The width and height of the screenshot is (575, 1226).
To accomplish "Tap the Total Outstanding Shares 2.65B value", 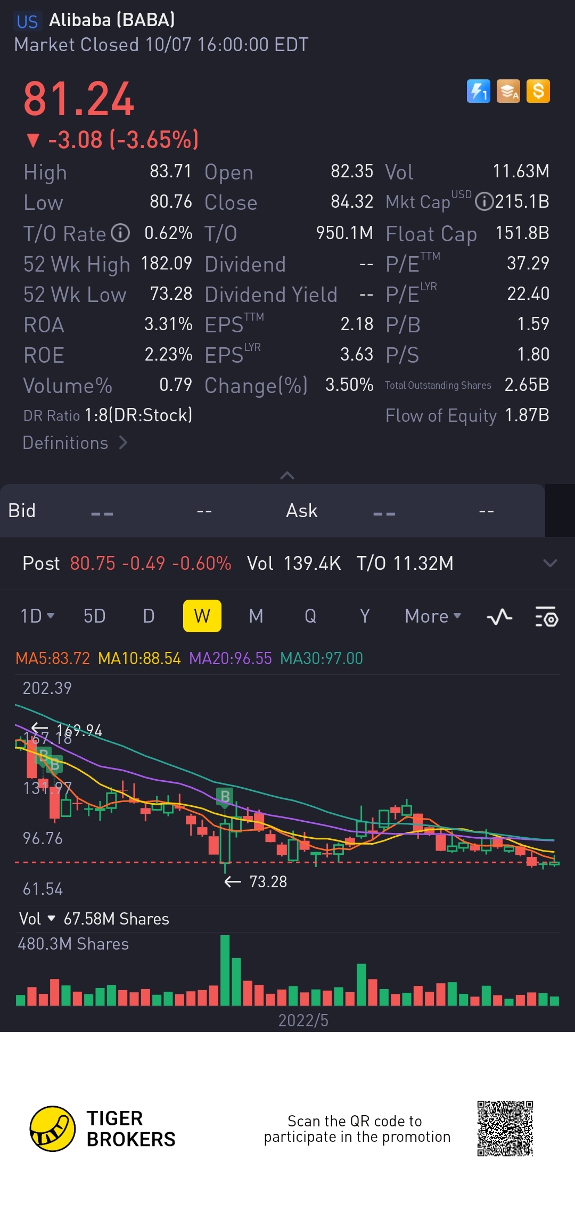I will pyautogui.click(x=527, y=385).
